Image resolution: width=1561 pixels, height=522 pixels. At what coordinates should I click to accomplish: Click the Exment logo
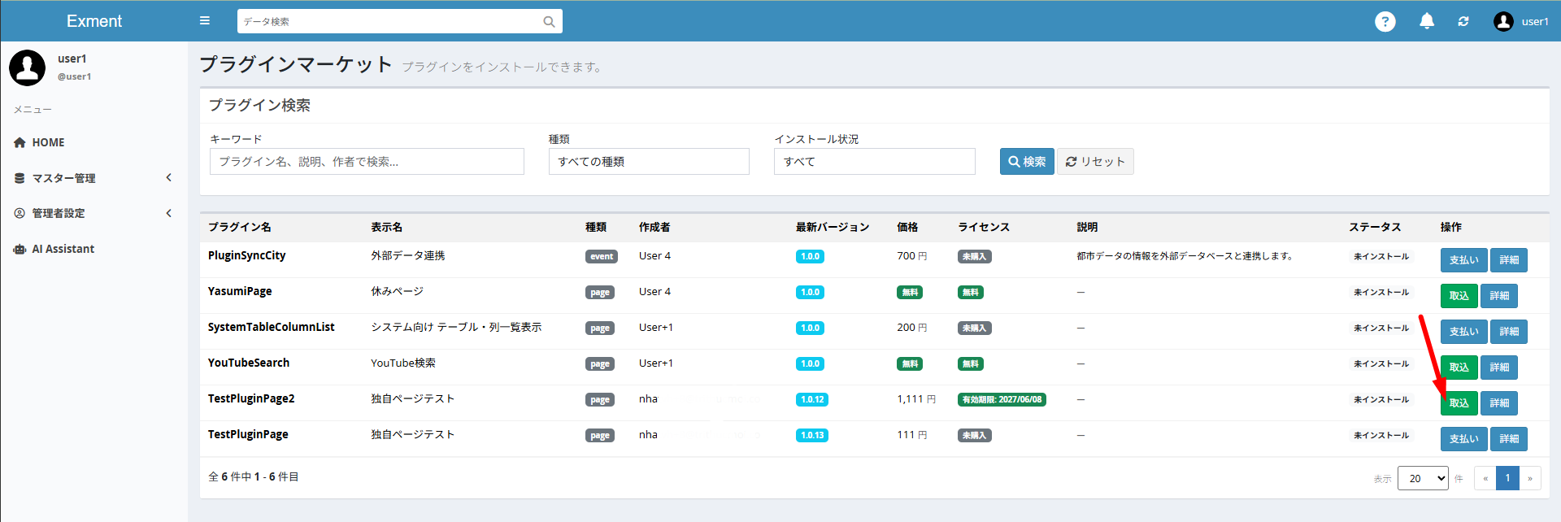[94, 21]
